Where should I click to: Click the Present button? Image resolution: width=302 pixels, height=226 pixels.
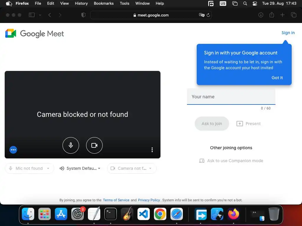click(248, 124)
